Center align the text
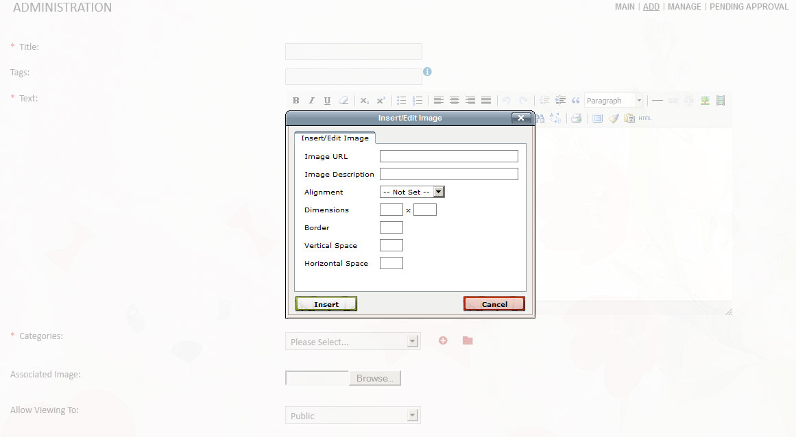The width and height of the screenshot is (796, 437). point(455,101)
